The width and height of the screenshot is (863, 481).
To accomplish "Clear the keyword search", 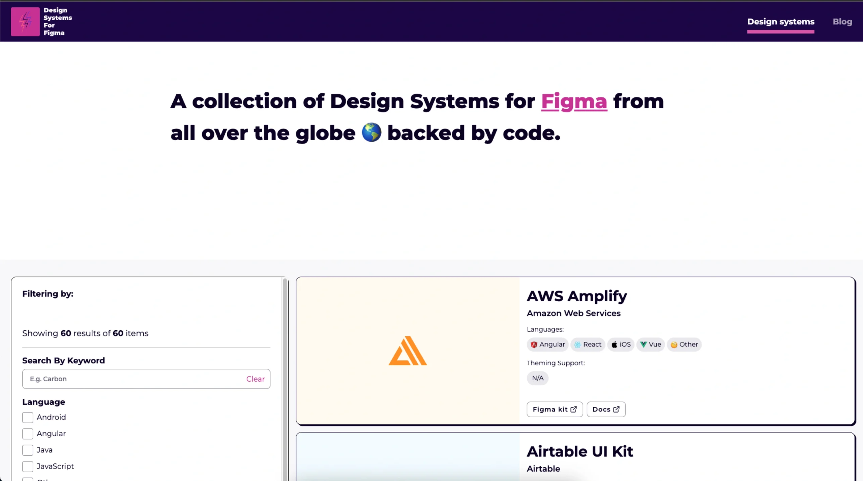I will coord(255,379).
